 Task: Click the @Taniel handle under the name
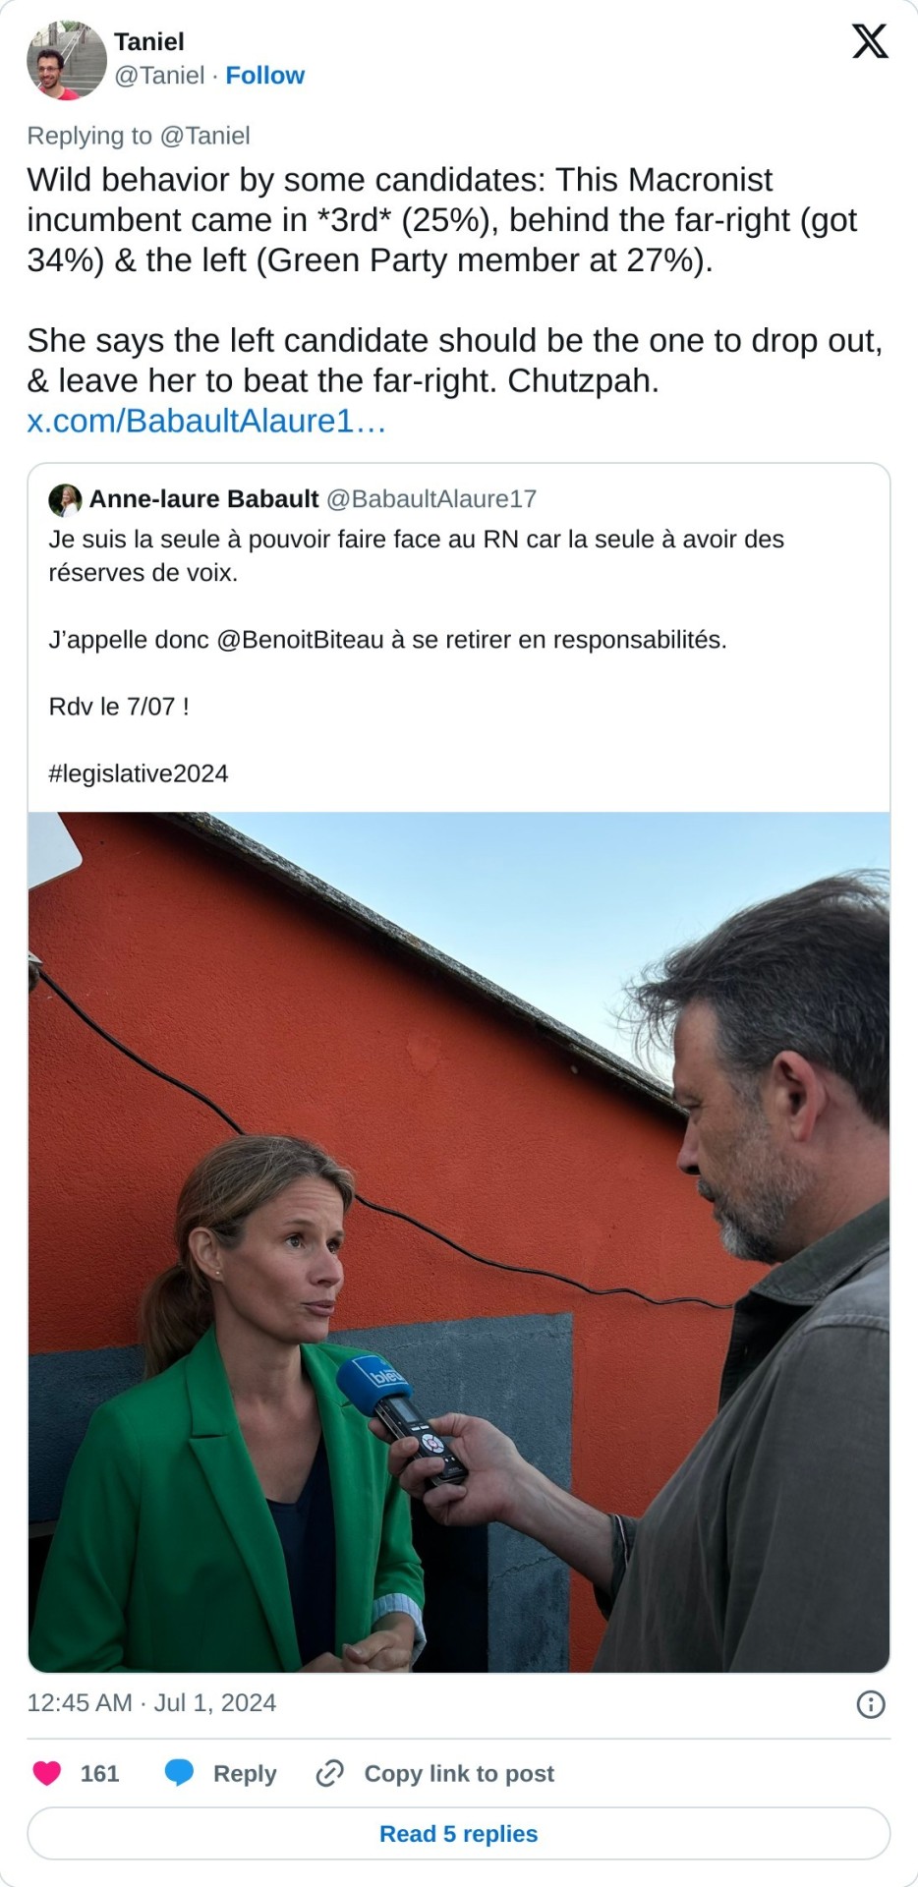click(159, 76)
